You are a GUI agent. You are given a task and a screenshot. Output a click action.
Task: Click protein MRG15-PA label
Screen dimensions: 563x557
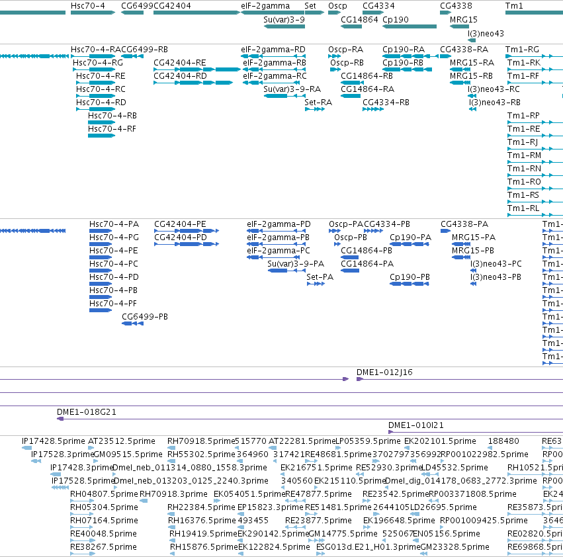pyautogui.click(x=473, y=237)
